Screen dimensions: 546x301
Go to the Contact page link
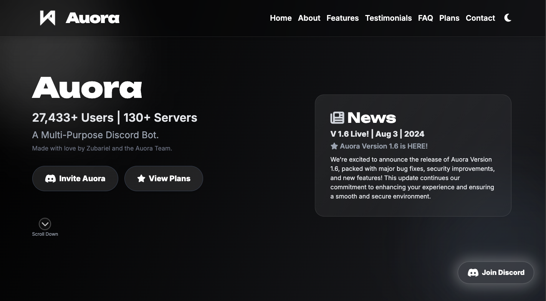[480, 18]
